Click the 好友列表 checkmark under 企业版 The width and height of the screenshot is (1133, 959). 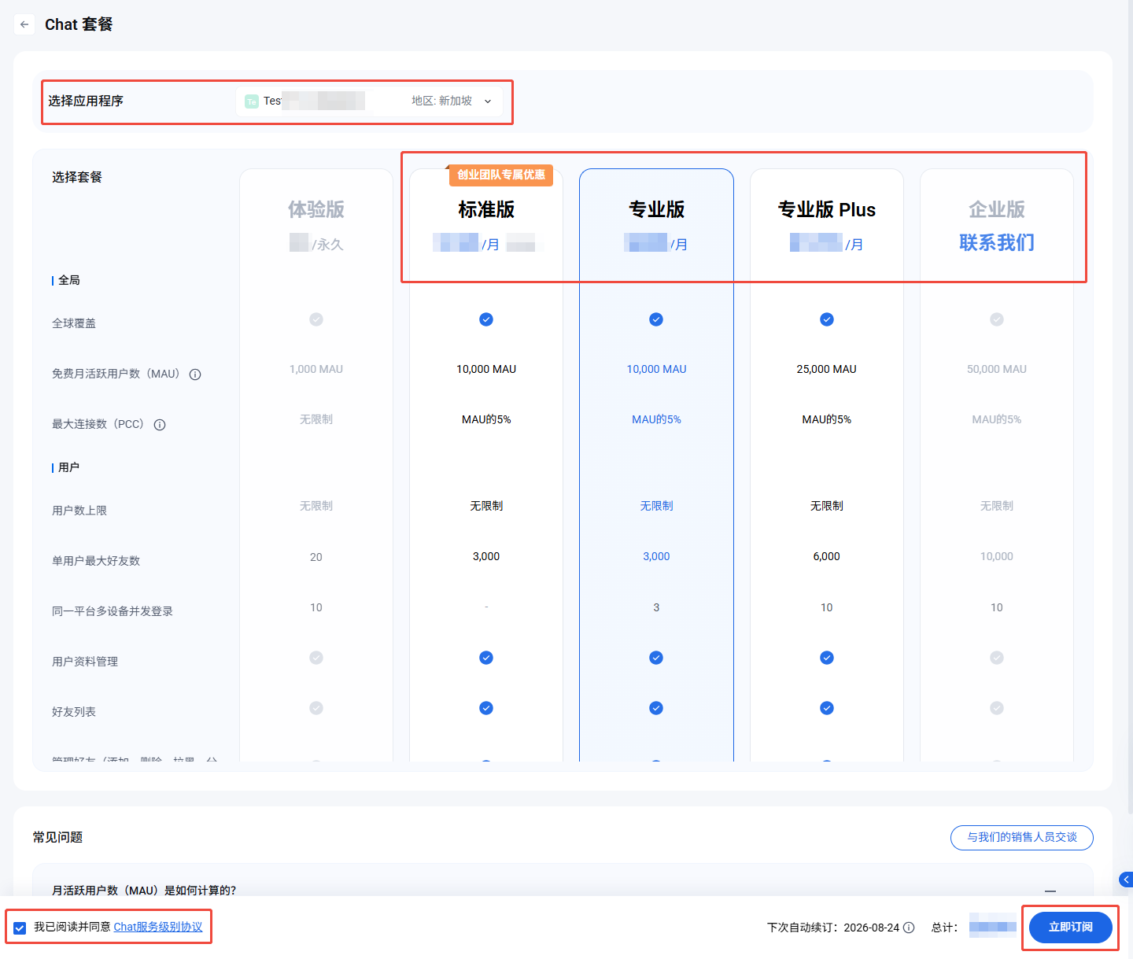997,708
